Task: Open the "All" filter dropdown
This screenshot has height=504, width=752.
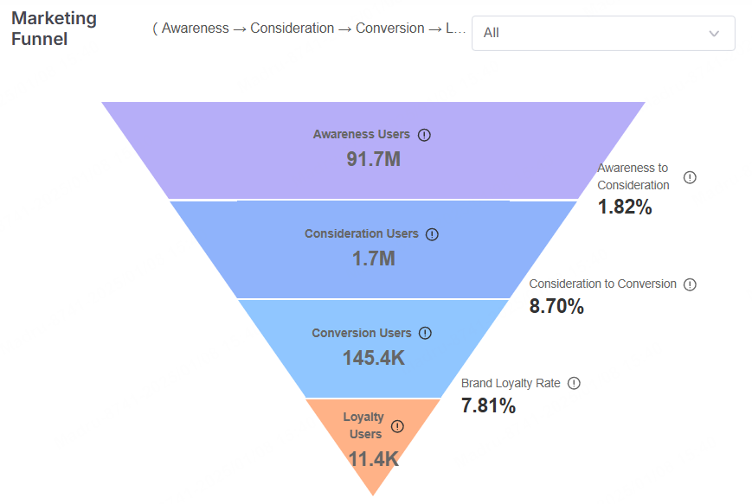Action: point(602,33)
